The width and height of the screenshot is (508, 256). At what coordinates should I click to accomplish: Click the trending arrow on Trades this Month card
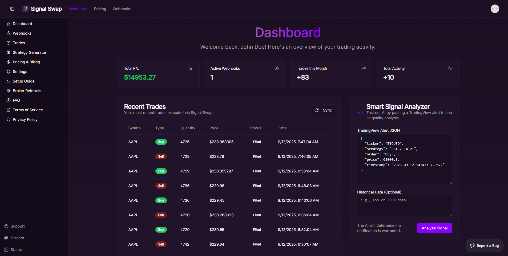coord(363,68)
